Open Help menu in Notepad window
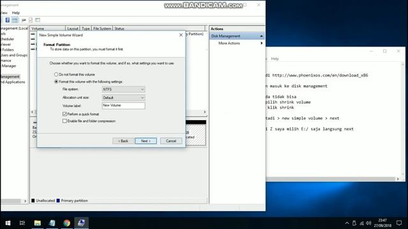408x229 pixels. [x=275, y=59]
